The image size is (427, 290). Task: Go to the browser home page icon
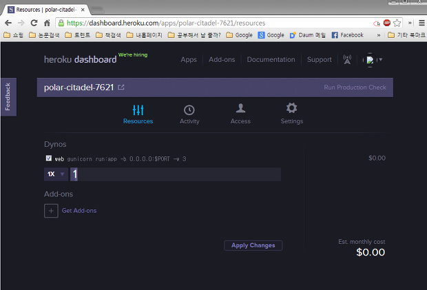point(47,23)
